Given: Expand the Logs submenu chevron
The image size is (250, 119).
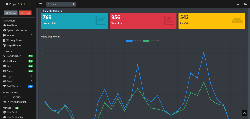Looking at the screenshot, I should point(32,76).
